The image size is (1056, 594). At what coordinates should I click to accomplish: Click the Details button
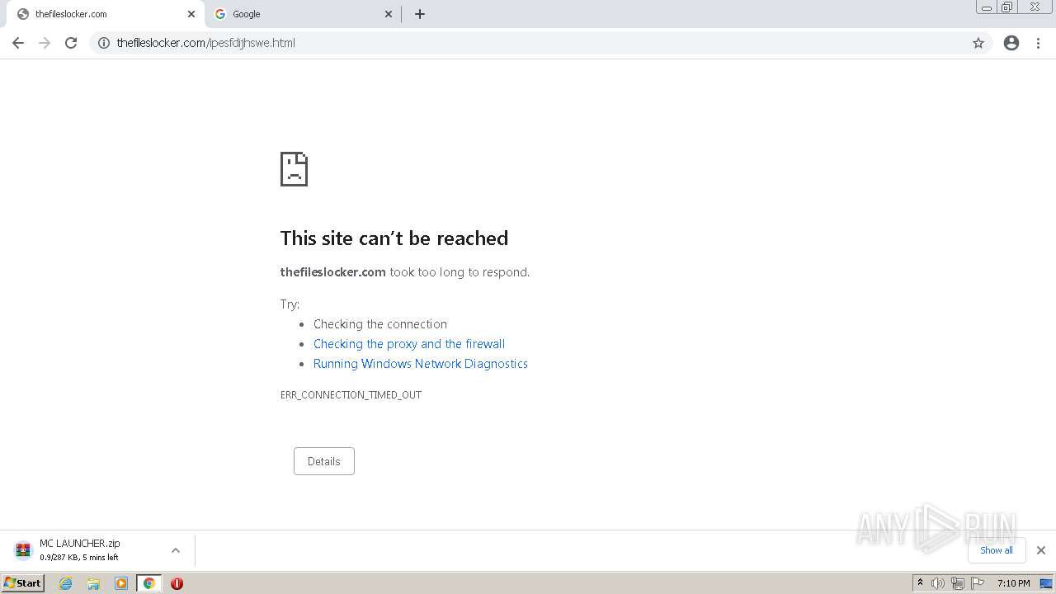click(324, 461)
